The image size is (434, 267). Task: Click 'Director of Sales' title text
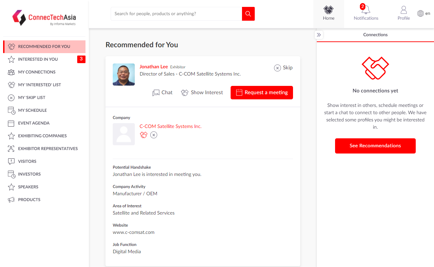(157, 74)
